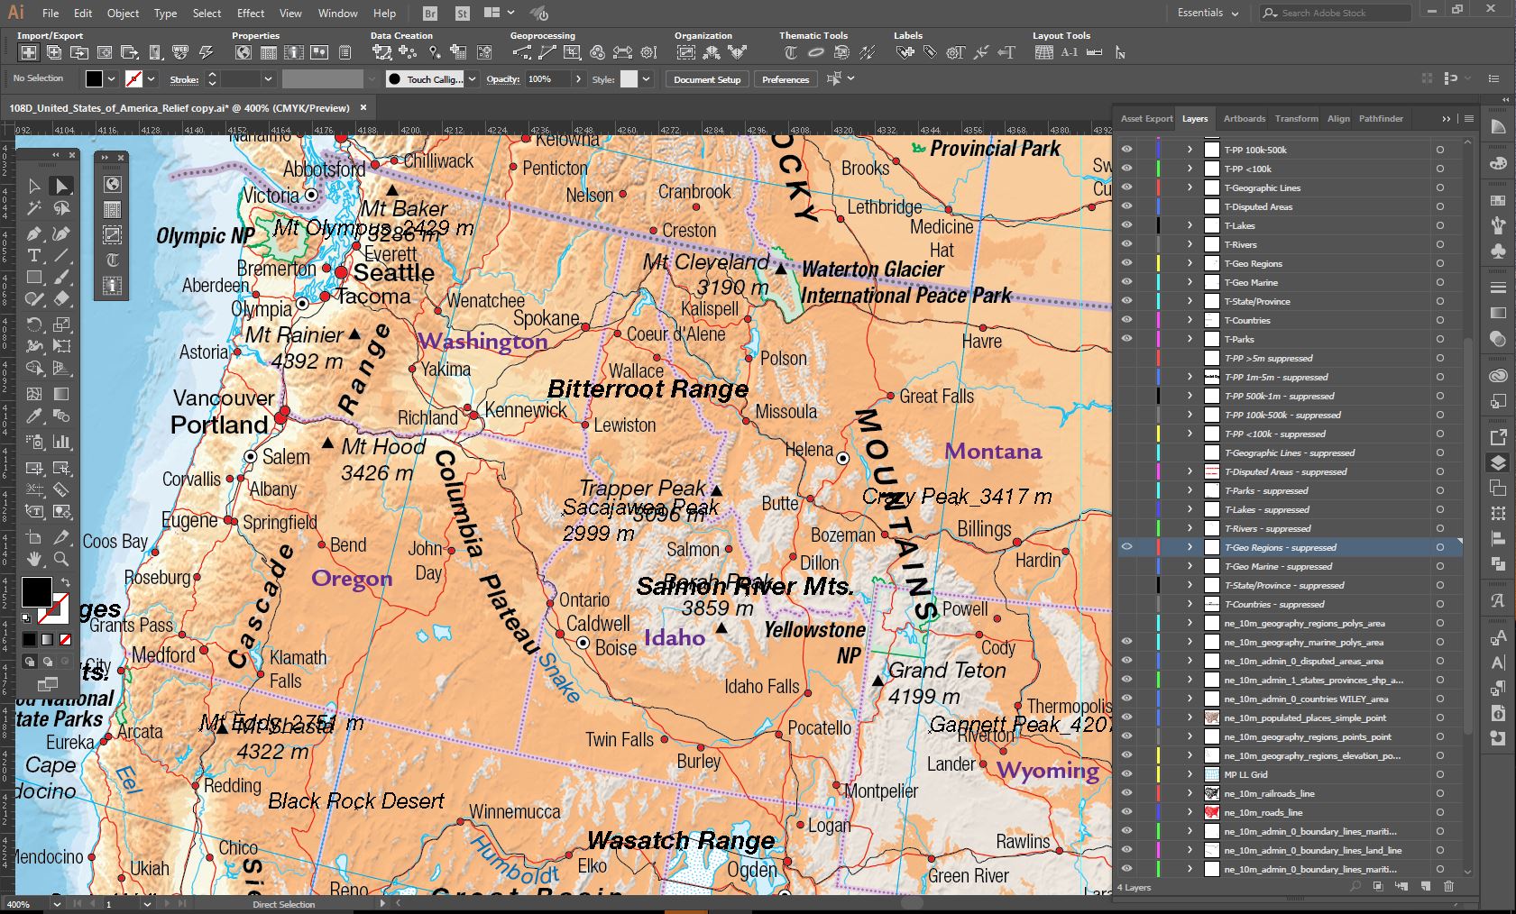1516x914 pixels.
Task: Activate the Zoom magnifier tool
Action: [x=61, y=560]
